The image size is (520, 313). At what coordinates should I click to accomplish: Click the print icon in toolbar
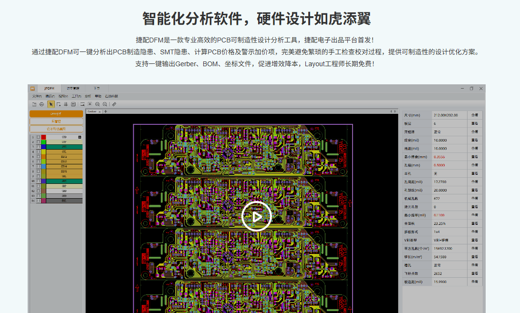tap(42, 104)
